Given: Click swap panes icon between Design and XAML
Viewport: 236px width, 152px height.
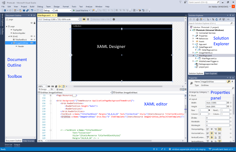Looking at the screenshot, I should pos(52,89).
